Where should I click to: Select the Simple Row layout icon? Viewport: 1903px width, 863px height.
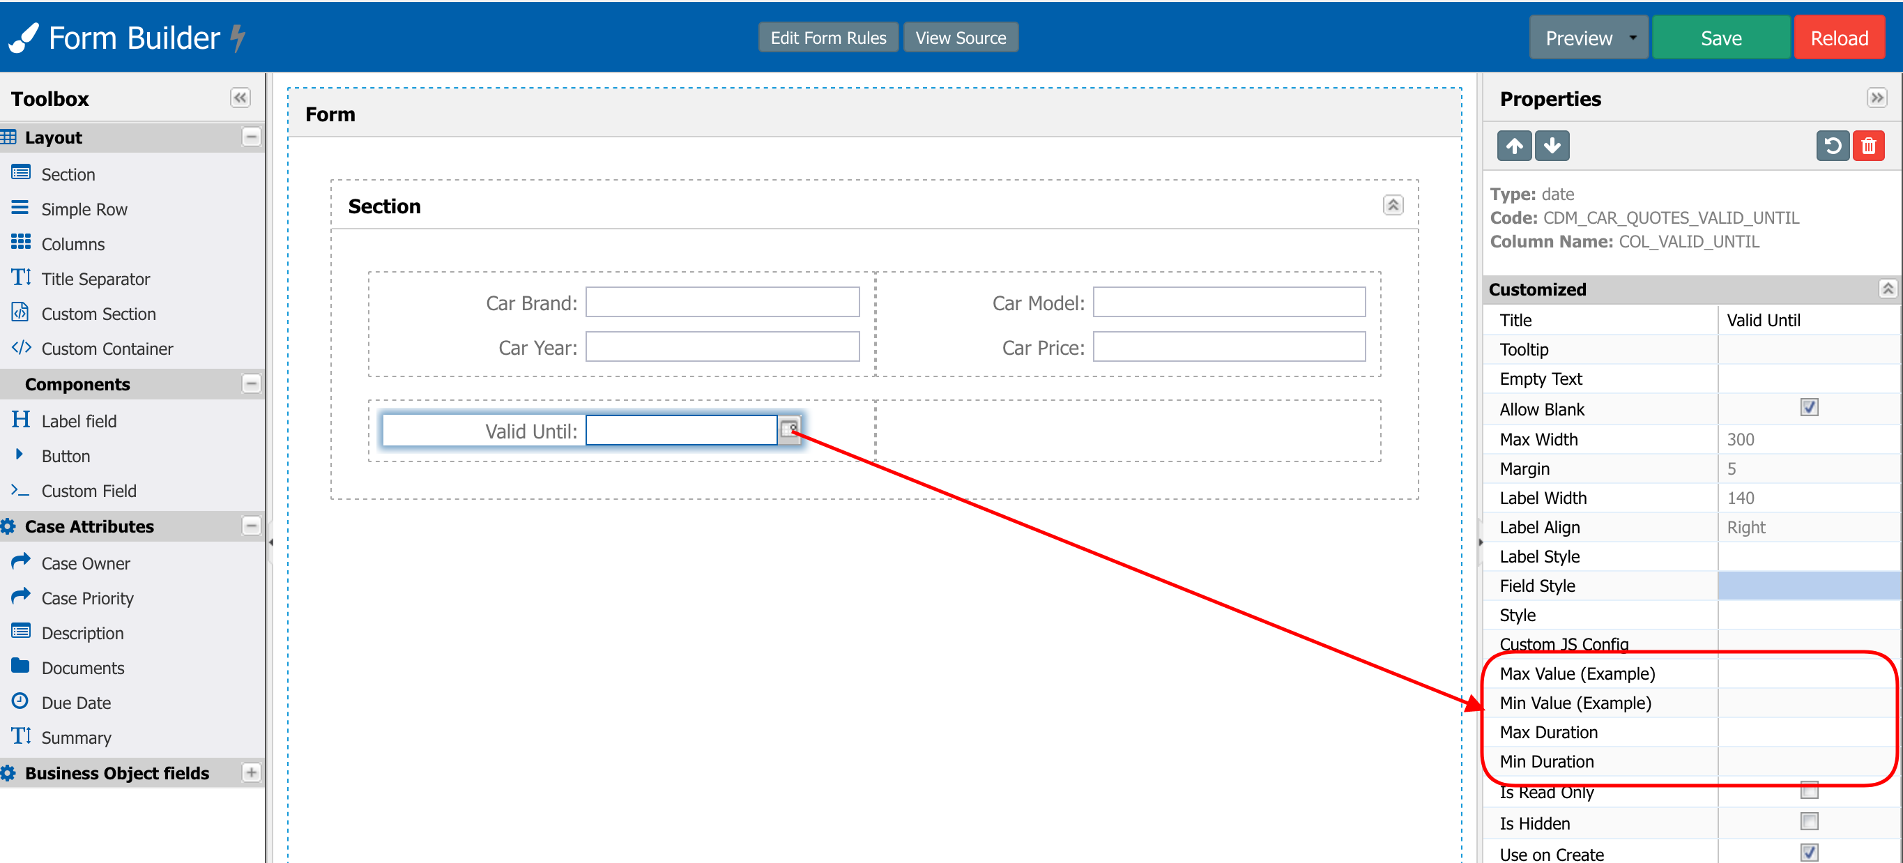coord(21,208)
